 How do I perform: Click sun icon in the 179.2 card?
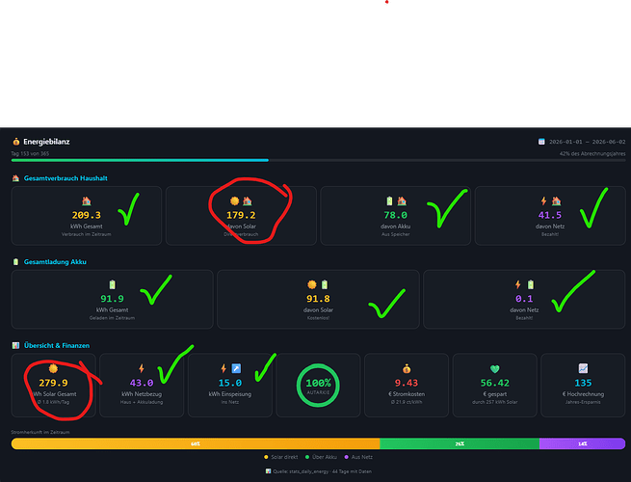235,201
